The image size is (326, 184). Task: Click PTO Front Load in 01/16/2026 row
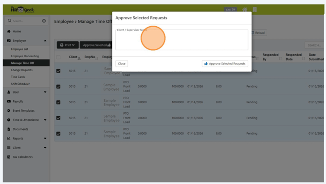127,134
